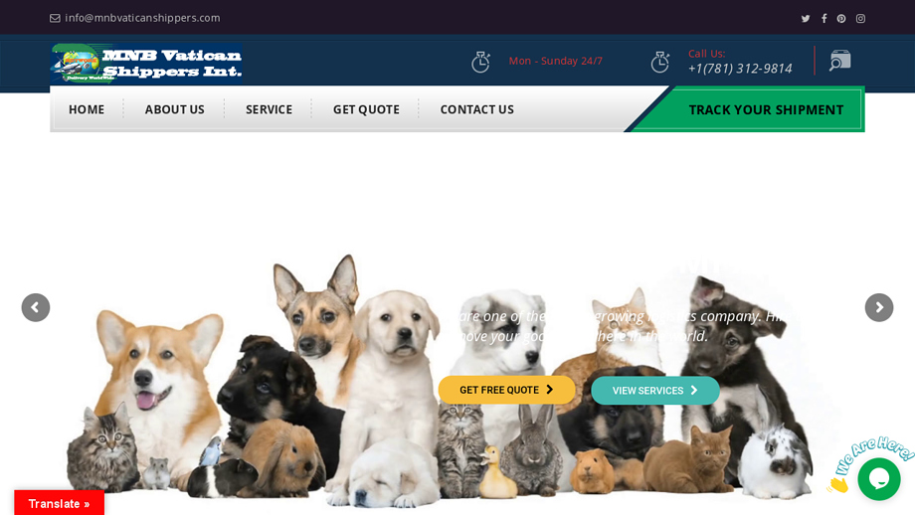
Task: Open the ABOUT US menu item
Action: [x=174, y=109]
